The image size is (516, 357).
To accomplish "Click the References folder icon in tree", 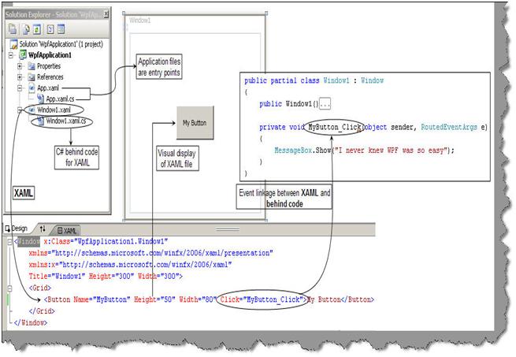I will [x=32, y=77].
